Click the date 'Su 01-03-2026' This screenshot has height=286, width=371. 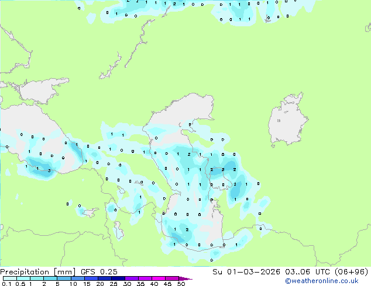(x=246, y=272)
